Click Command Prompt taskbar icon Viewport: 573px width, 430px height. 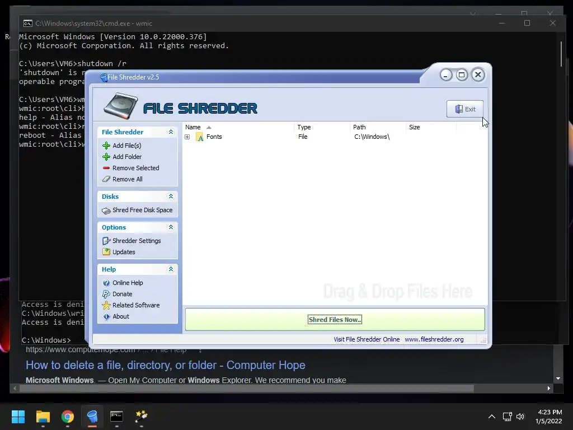point(116,417)
